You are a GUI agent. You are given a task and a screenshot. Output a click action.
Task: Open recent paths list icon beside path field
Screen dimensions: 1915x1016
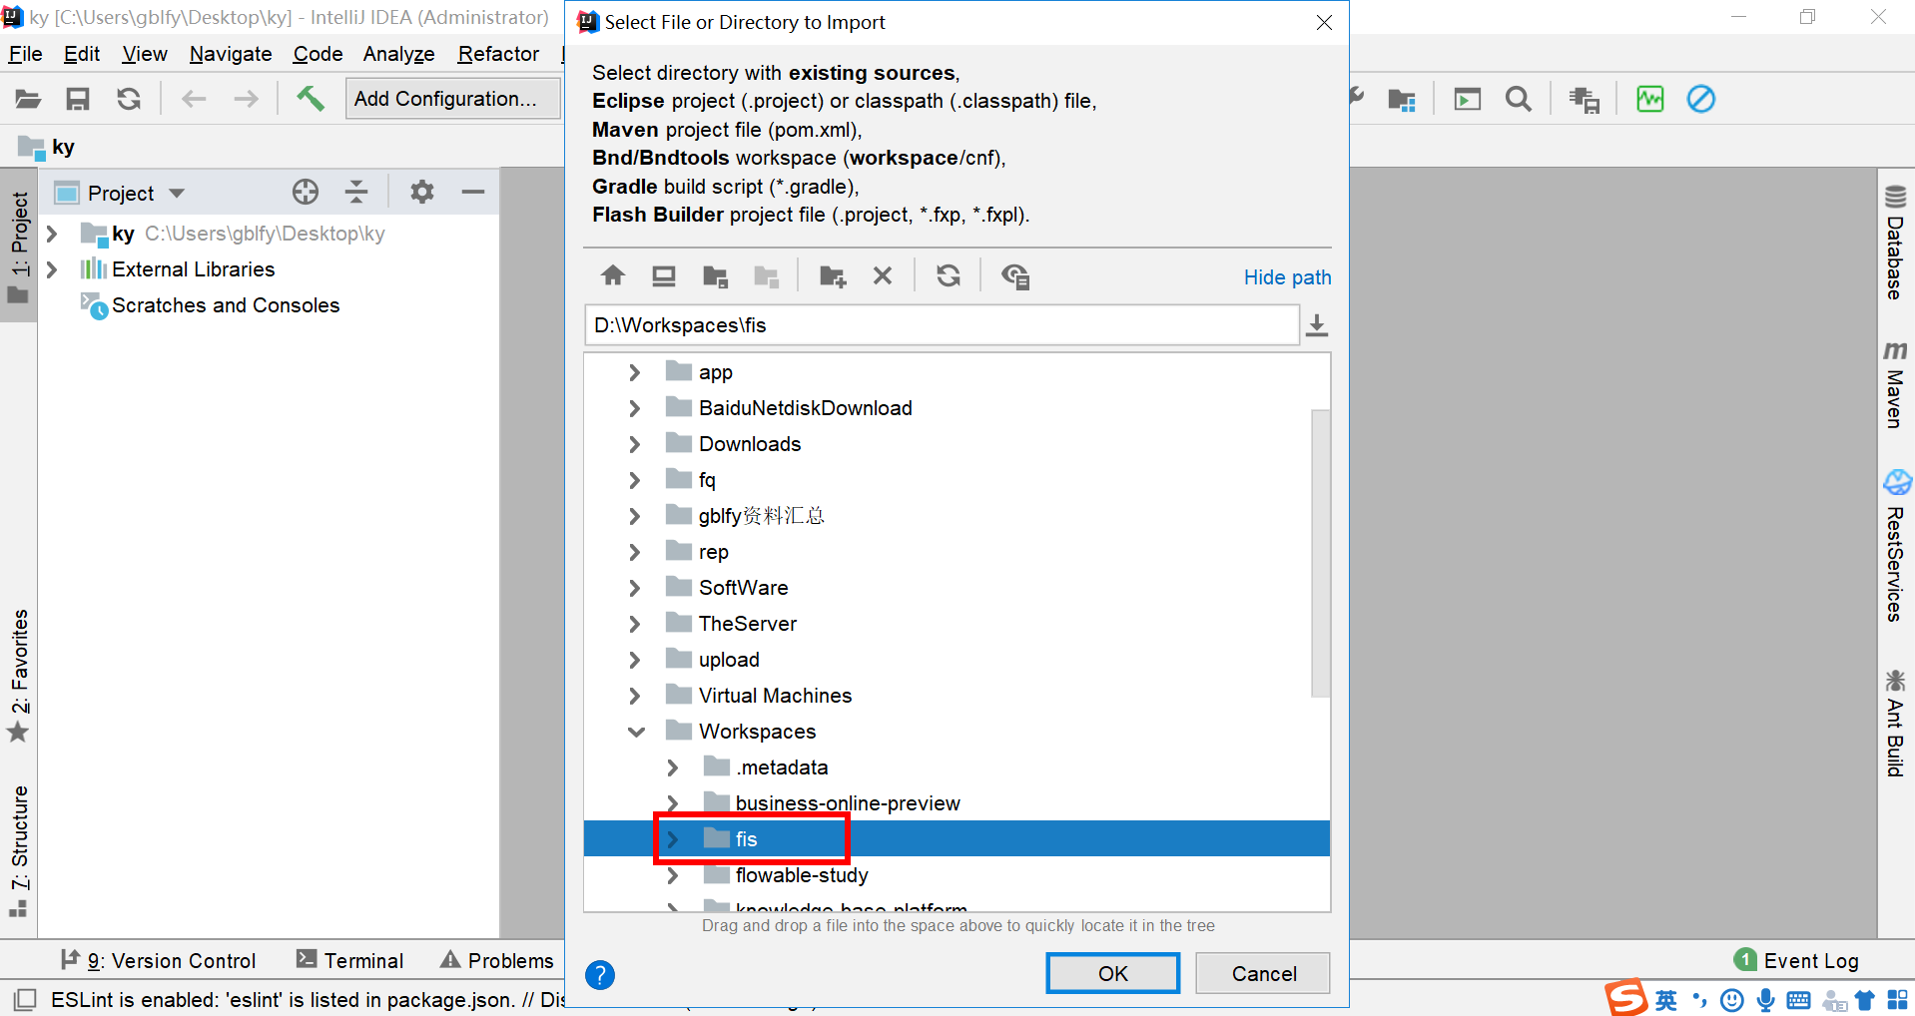point(1317,325)
